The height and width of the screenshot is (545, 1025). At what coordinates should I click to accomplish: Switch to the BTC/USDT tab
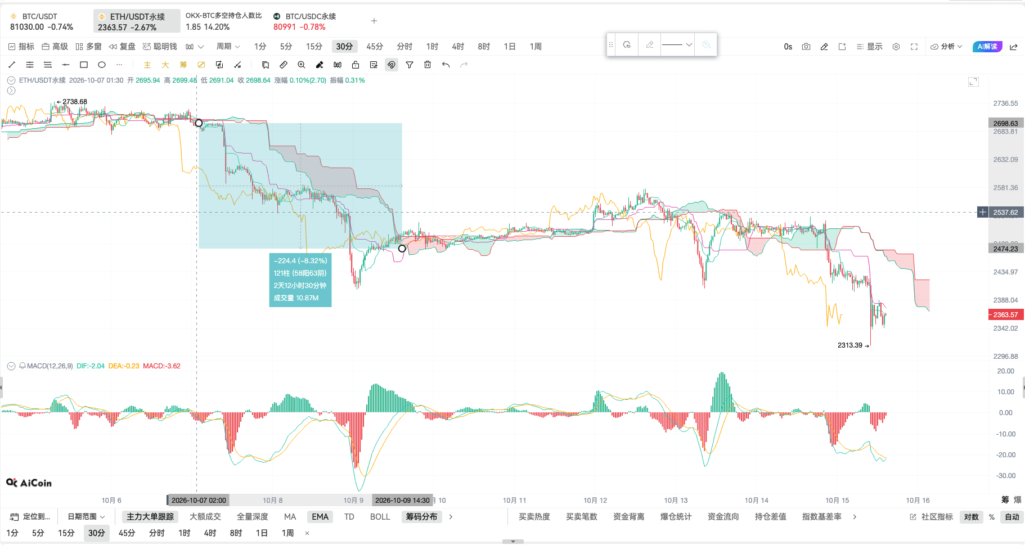(43, 21)
